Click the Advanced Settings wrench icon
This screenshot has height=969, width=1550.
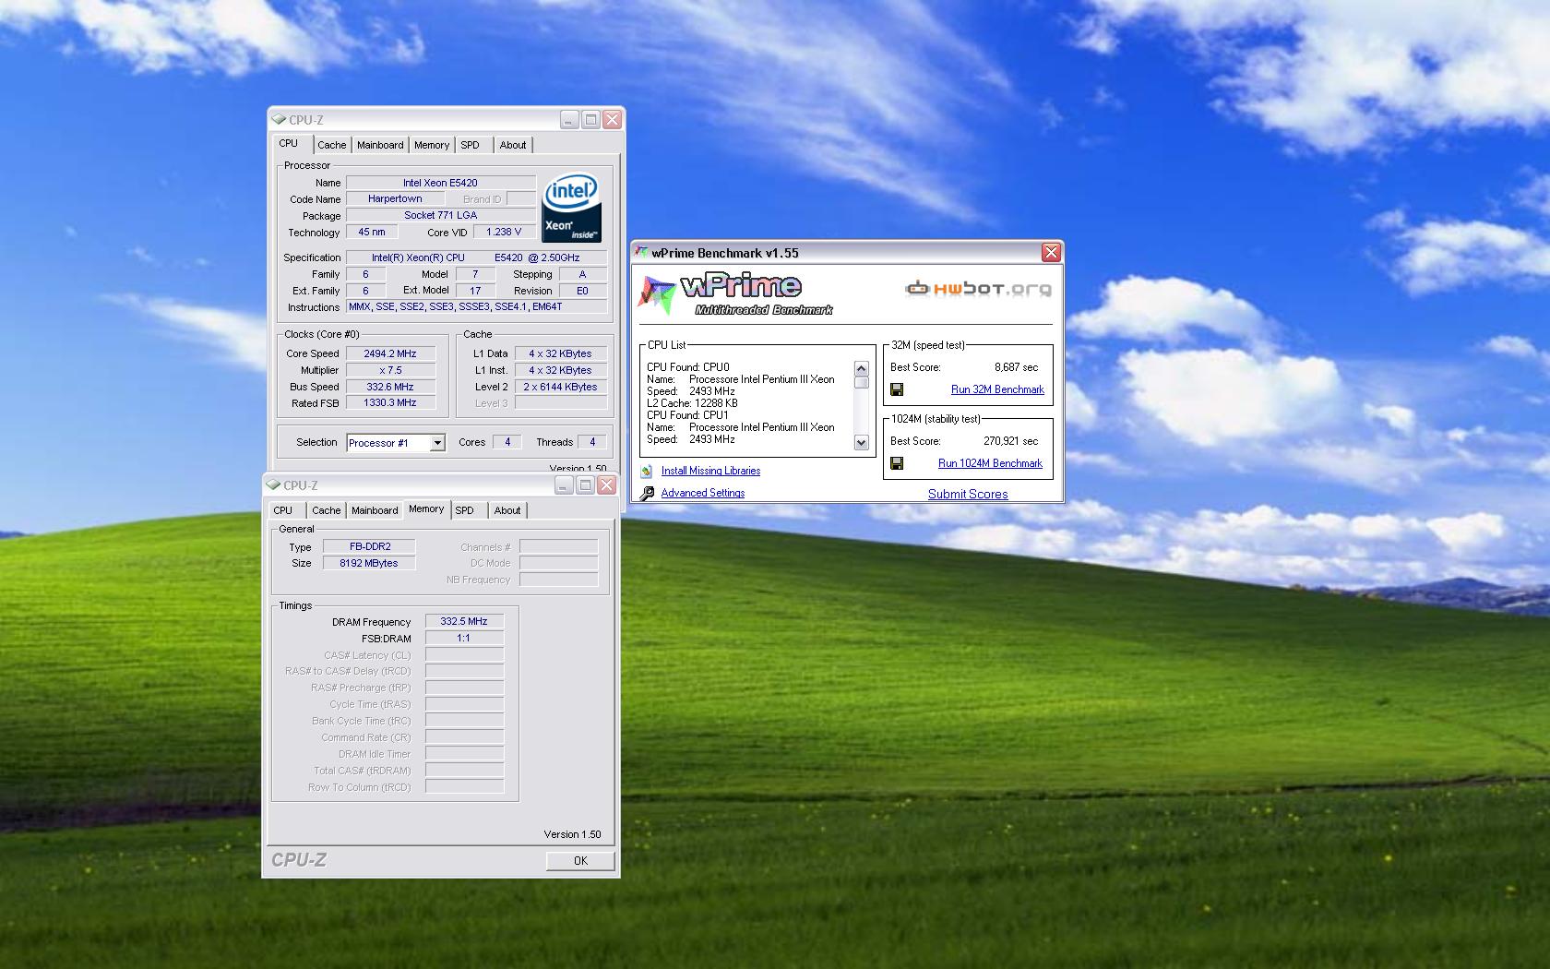tap(647, 494)
